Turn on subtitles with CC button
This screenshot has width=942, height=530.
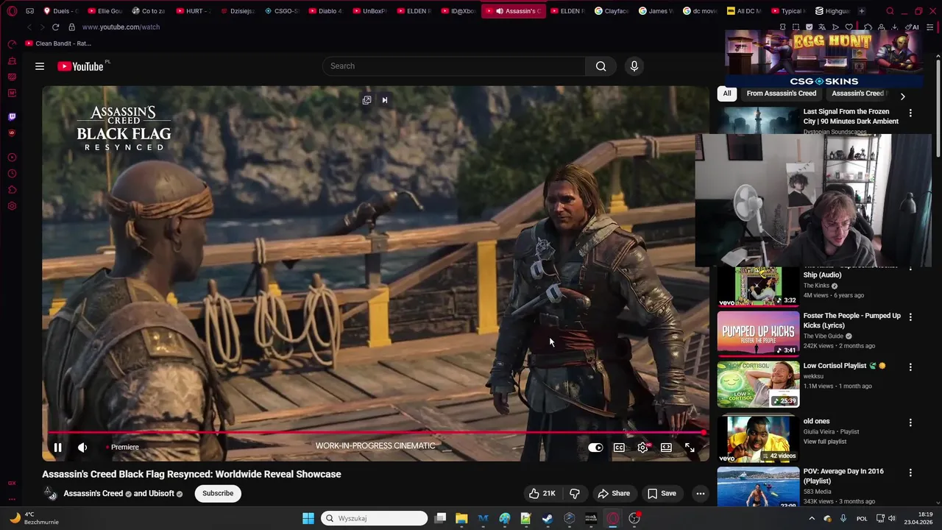coord(620,448)
